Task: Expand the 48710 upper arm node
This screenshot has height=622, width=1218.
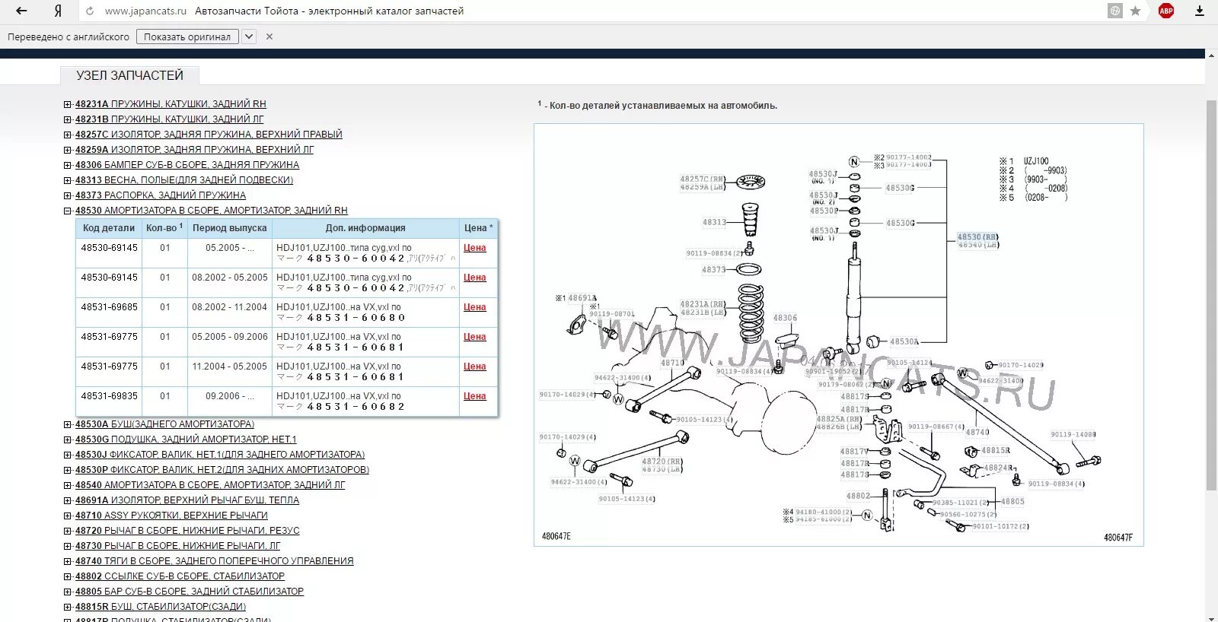Action: tap(68, 516)
